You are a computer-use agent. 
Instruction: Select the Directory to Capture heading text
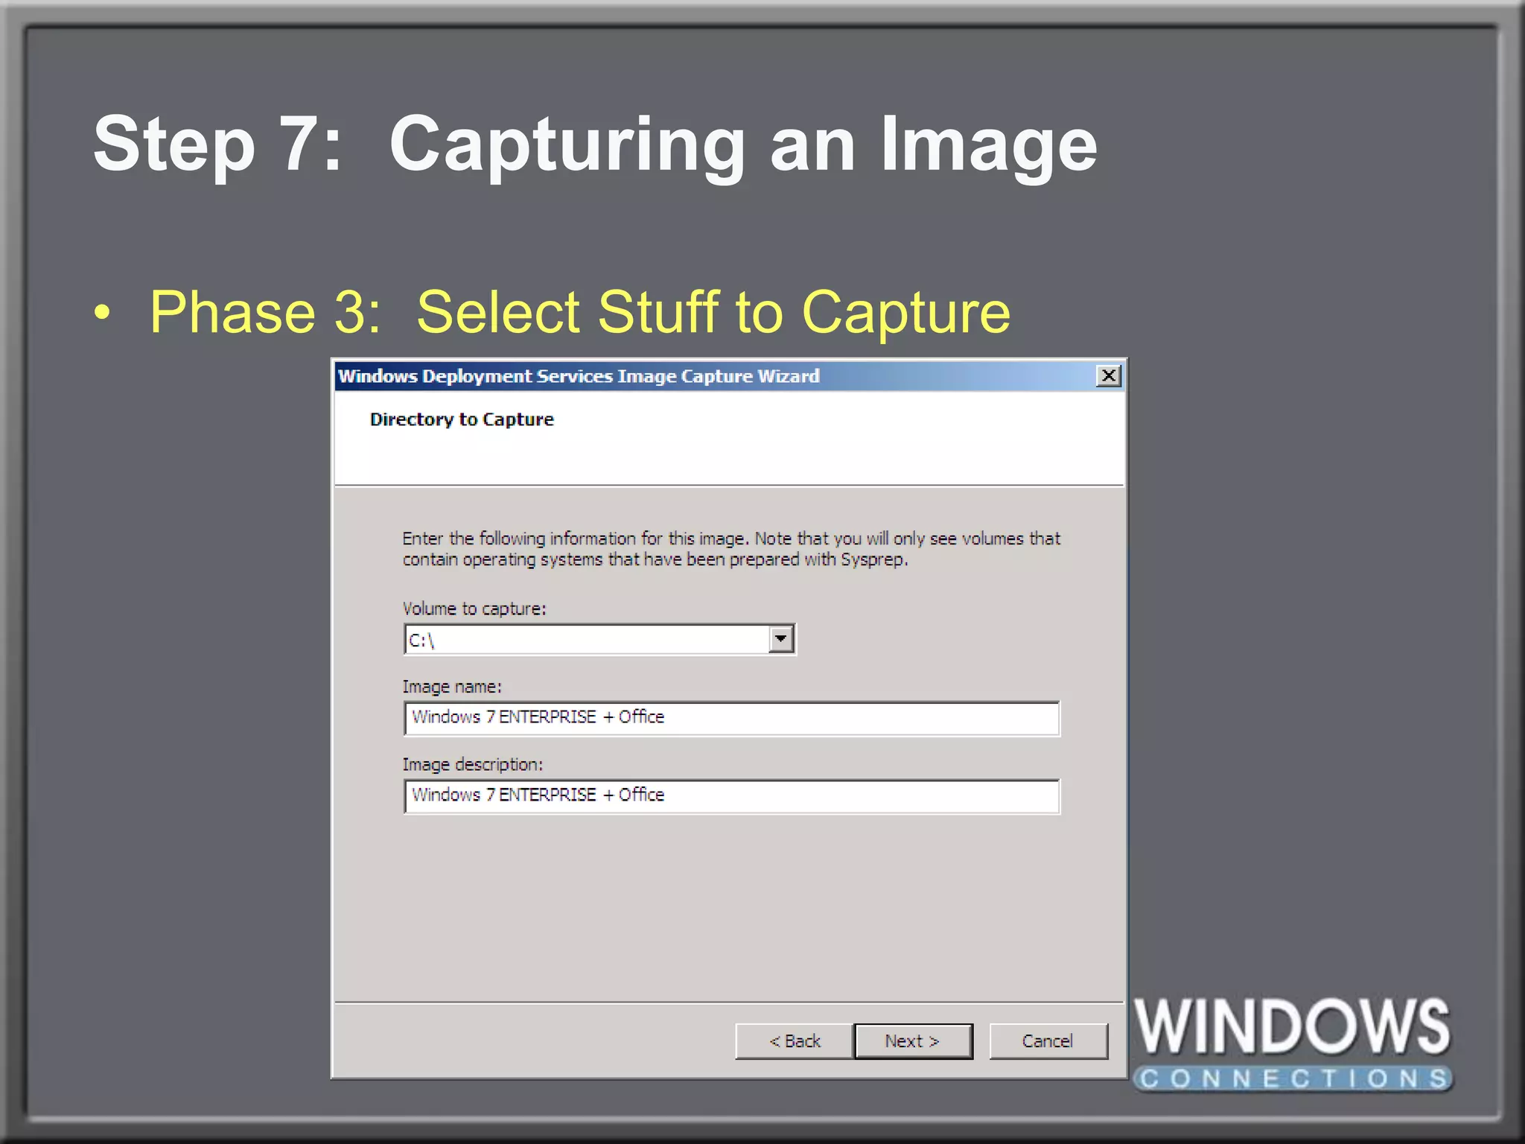[462, 419]
